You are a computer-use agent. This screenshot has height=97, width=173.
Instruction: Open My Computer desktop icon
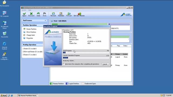point(5,14)
